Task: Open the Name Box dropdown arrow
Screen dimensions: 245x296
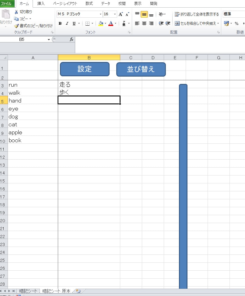Action: pos(49,39)
